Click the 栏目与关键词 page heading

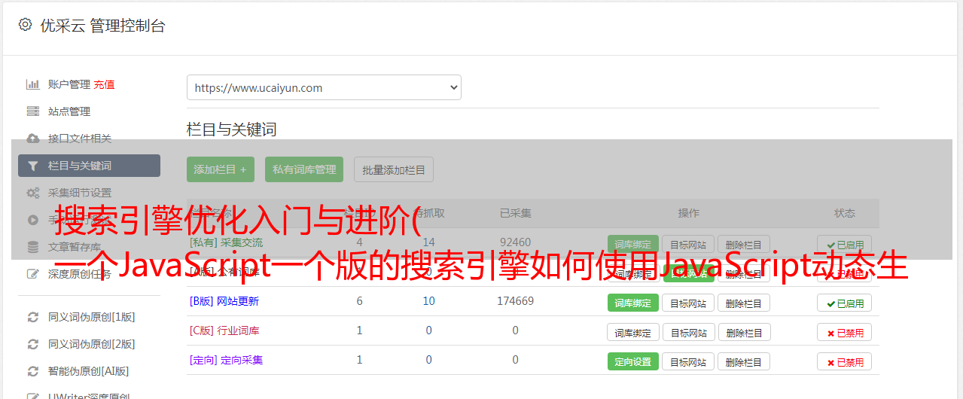[232, 129]
